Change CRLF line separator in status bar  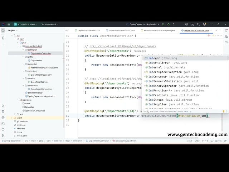197,141
